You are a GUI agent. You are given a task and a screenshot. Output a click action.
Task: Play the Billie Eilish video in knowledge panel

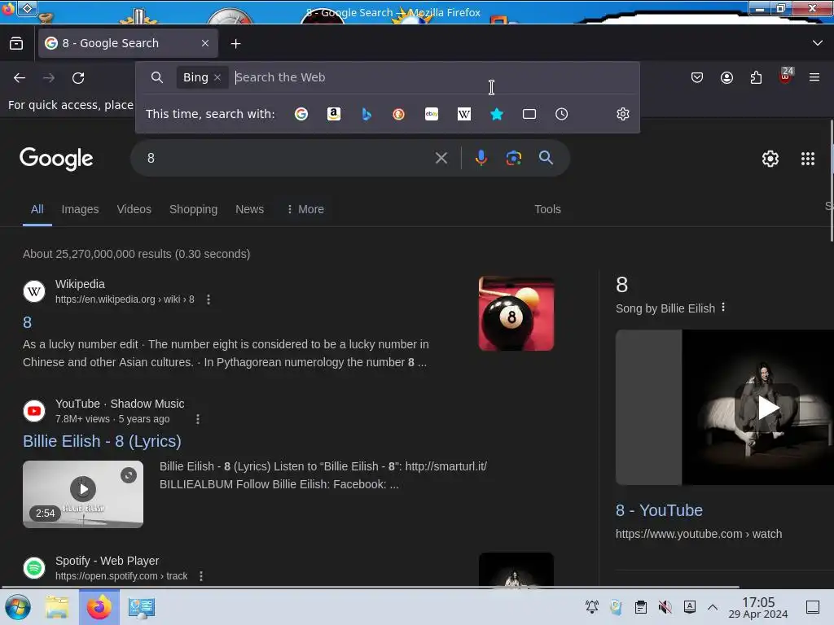pos(767,408)
